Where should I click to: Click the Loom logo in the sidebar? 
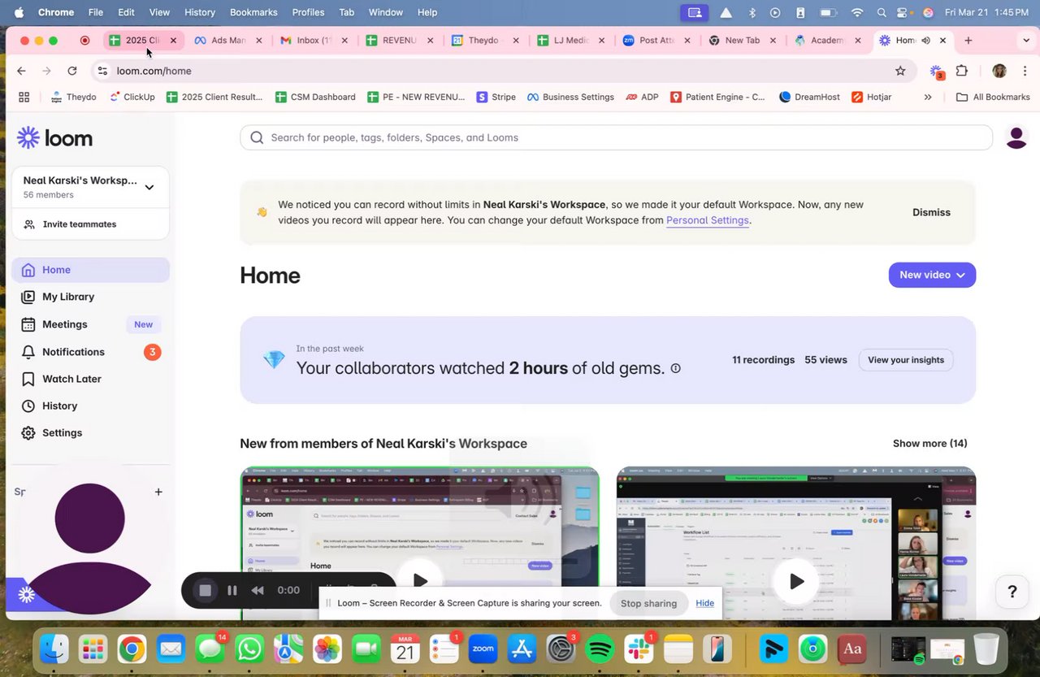54,138
